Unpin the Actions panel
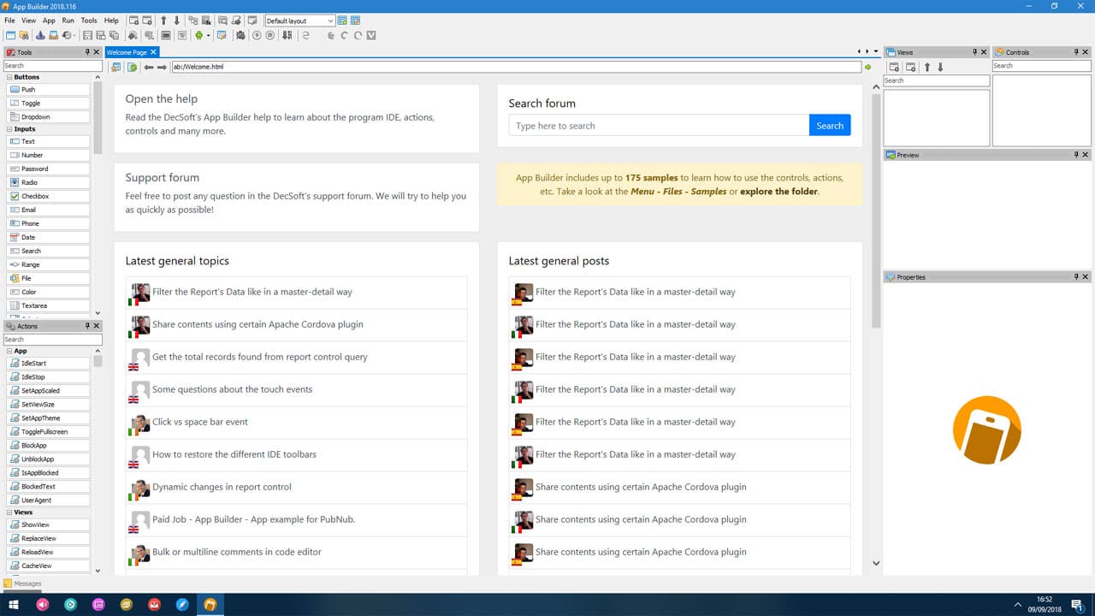 [87, 326]
